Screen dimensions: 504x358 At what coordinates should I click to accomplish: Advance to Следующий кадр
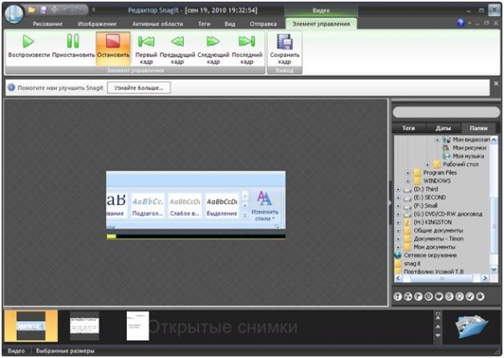213,50
